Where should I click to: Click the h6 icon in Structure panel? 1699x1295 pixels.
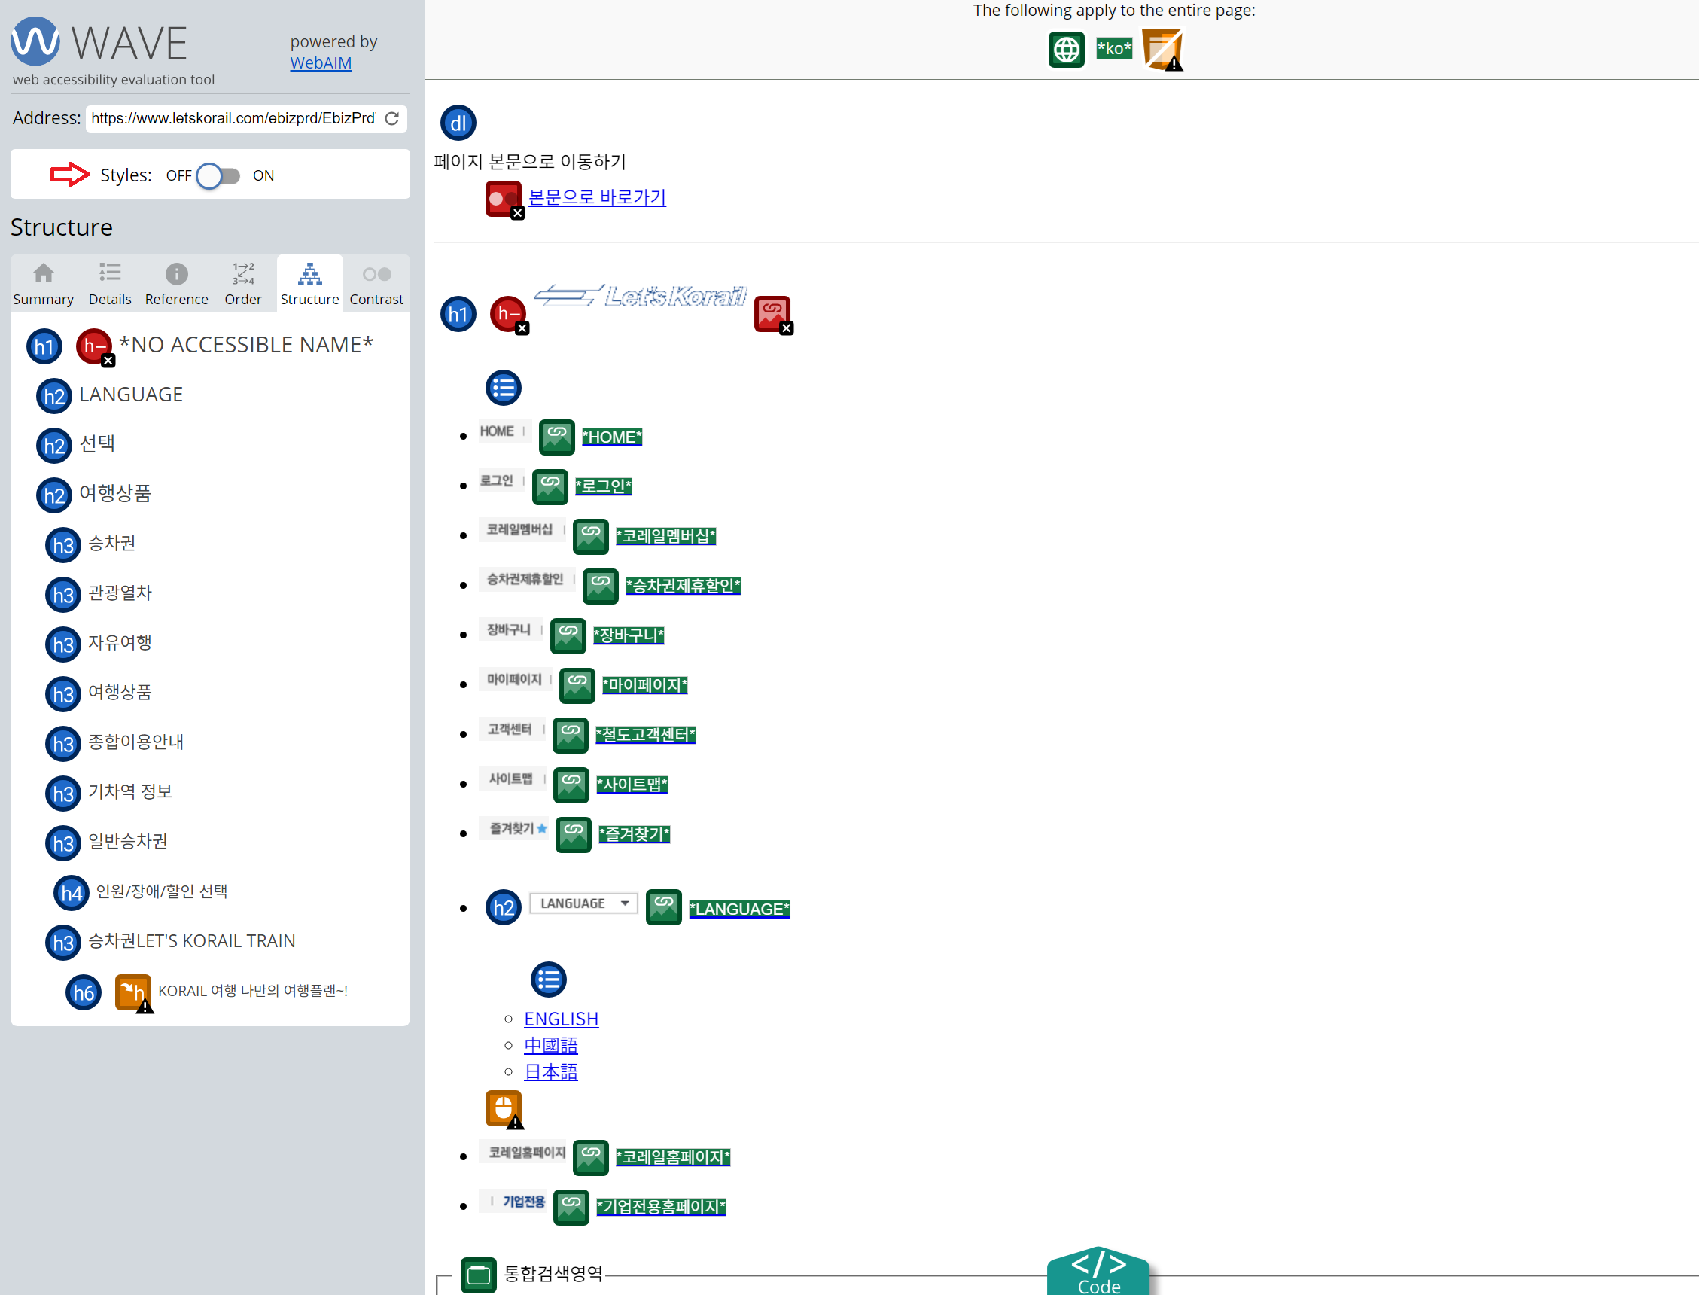pos(84,992)
